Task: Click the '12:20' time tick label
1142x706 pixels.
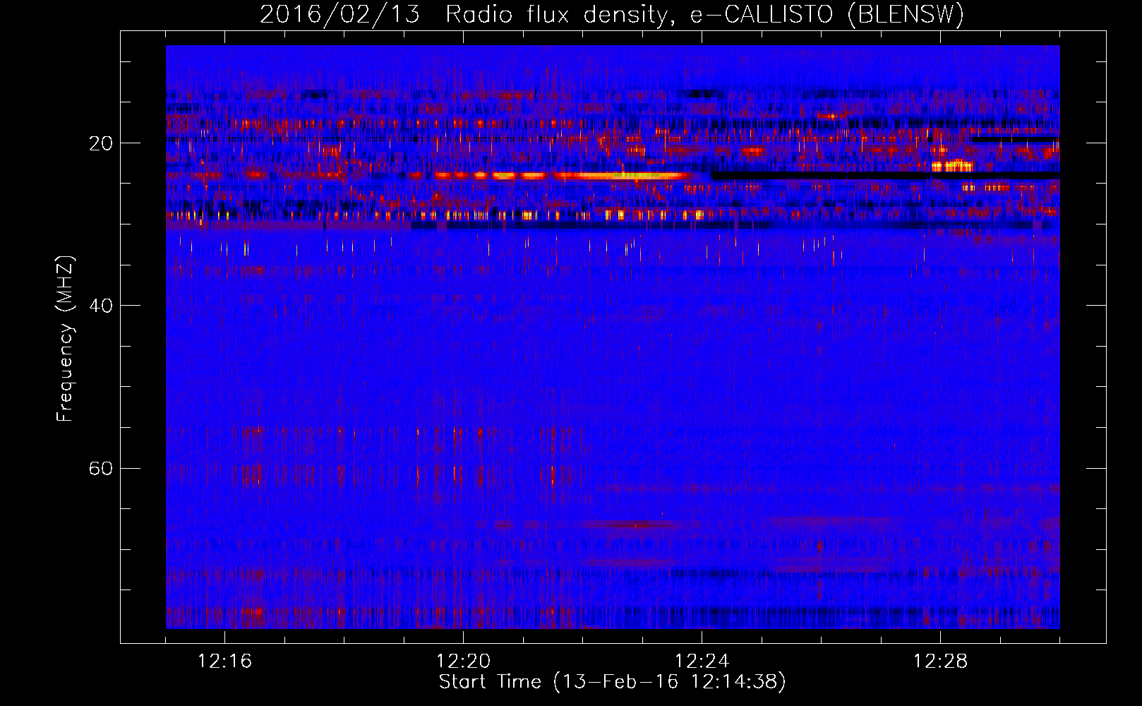Action: [x=463, y=662]
